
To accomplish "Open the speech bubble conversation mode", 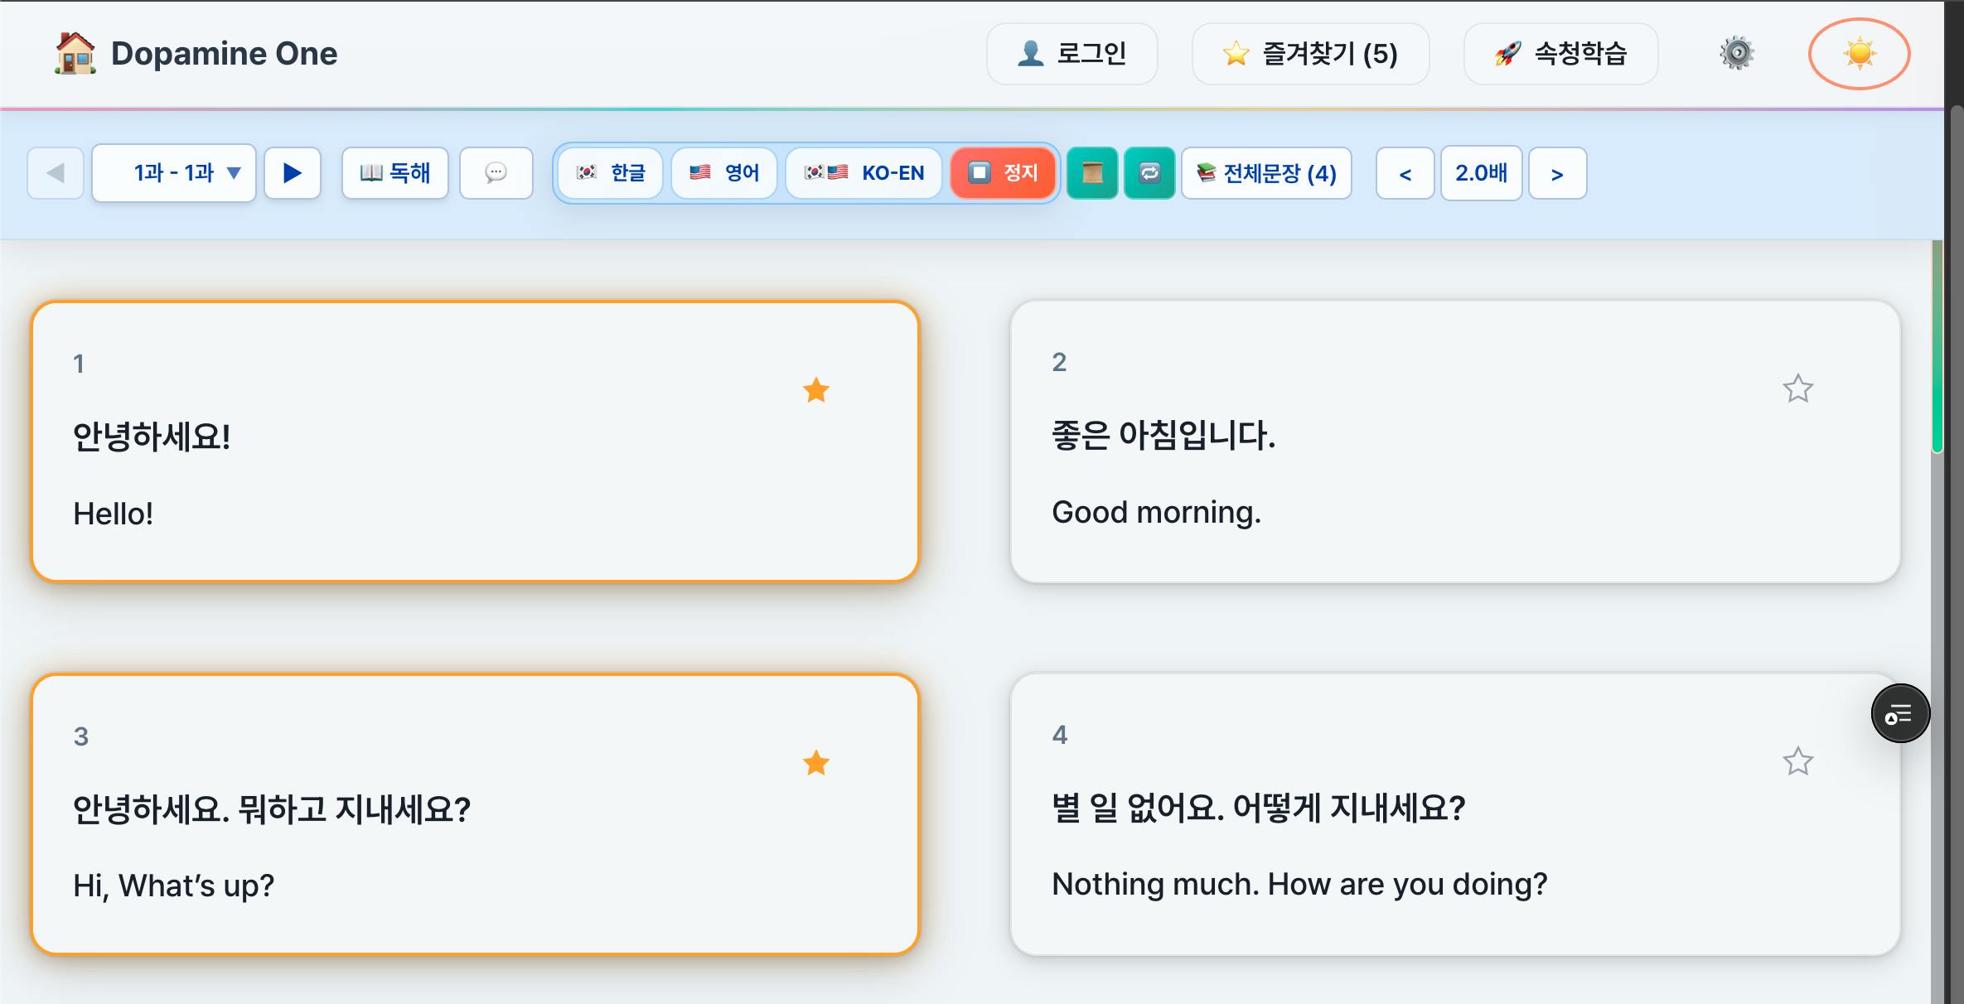I will pyautogui.click(x=496, y=173).
